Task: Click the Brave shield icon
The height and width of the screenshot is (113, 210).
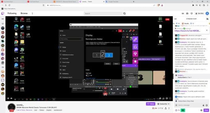Action: (159, 5)
